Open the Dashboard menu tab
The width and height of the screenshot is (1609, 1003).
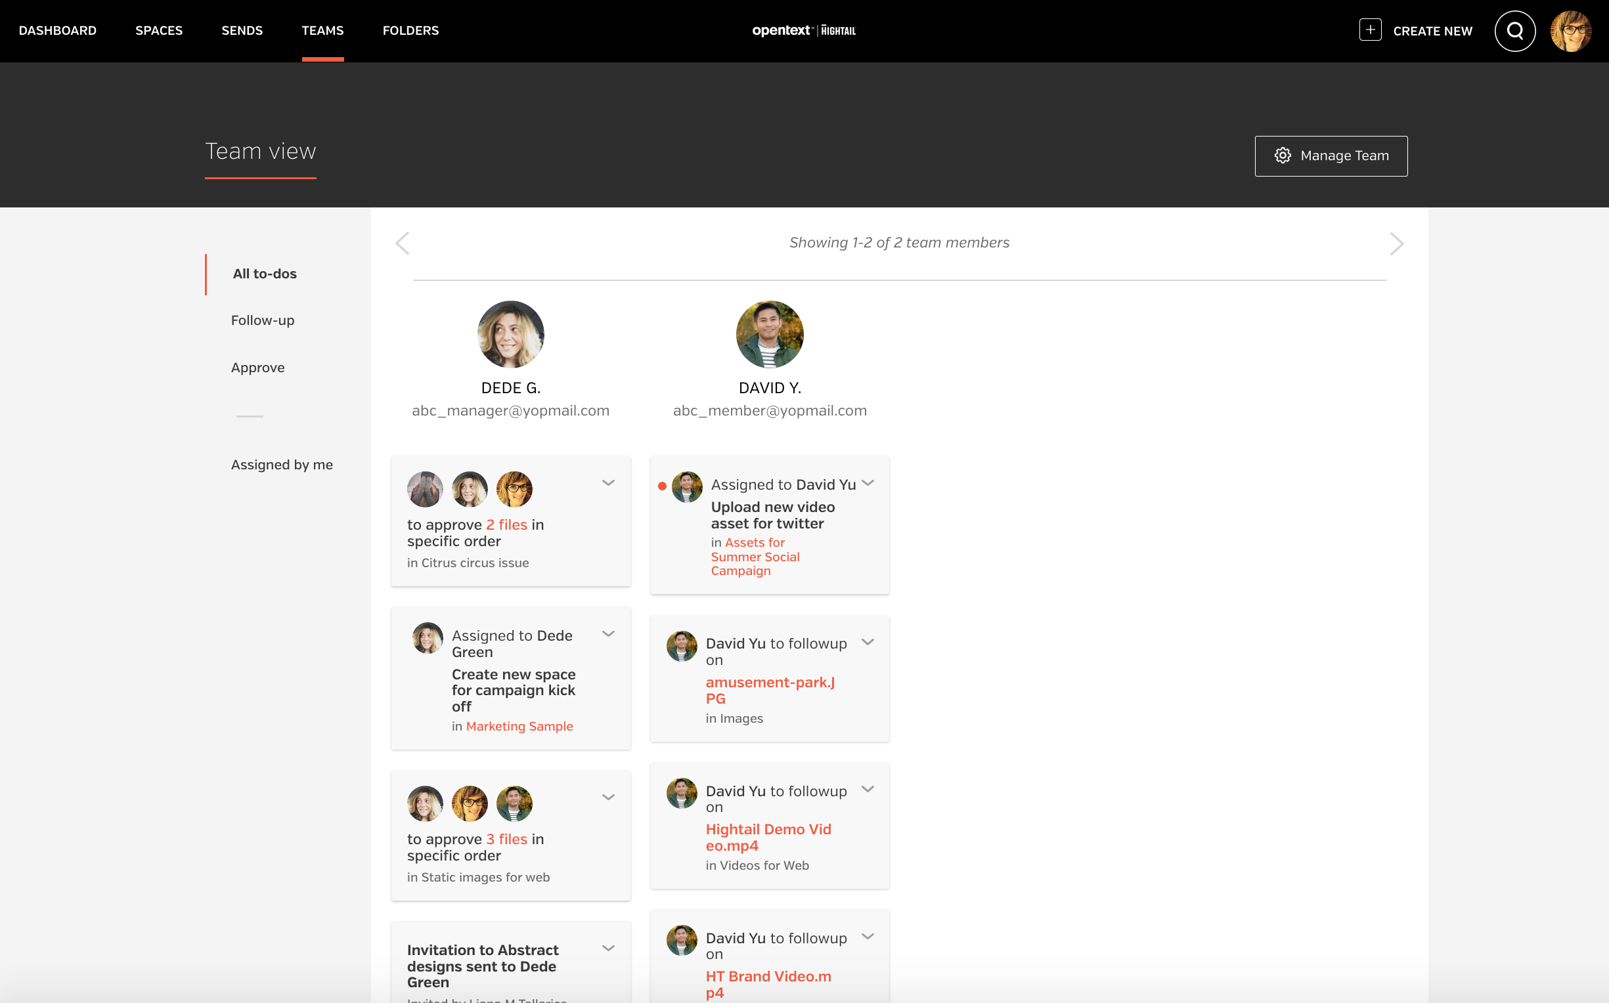pyautogui.click(x=58, y=32)
